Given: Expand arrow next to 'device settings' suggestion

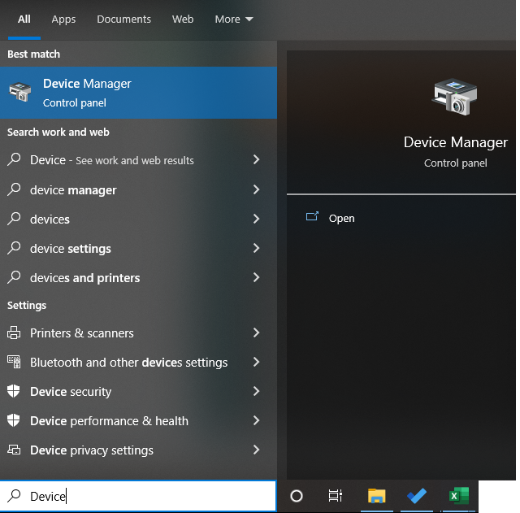Looking at the screenshot, I should pos(256,249).
